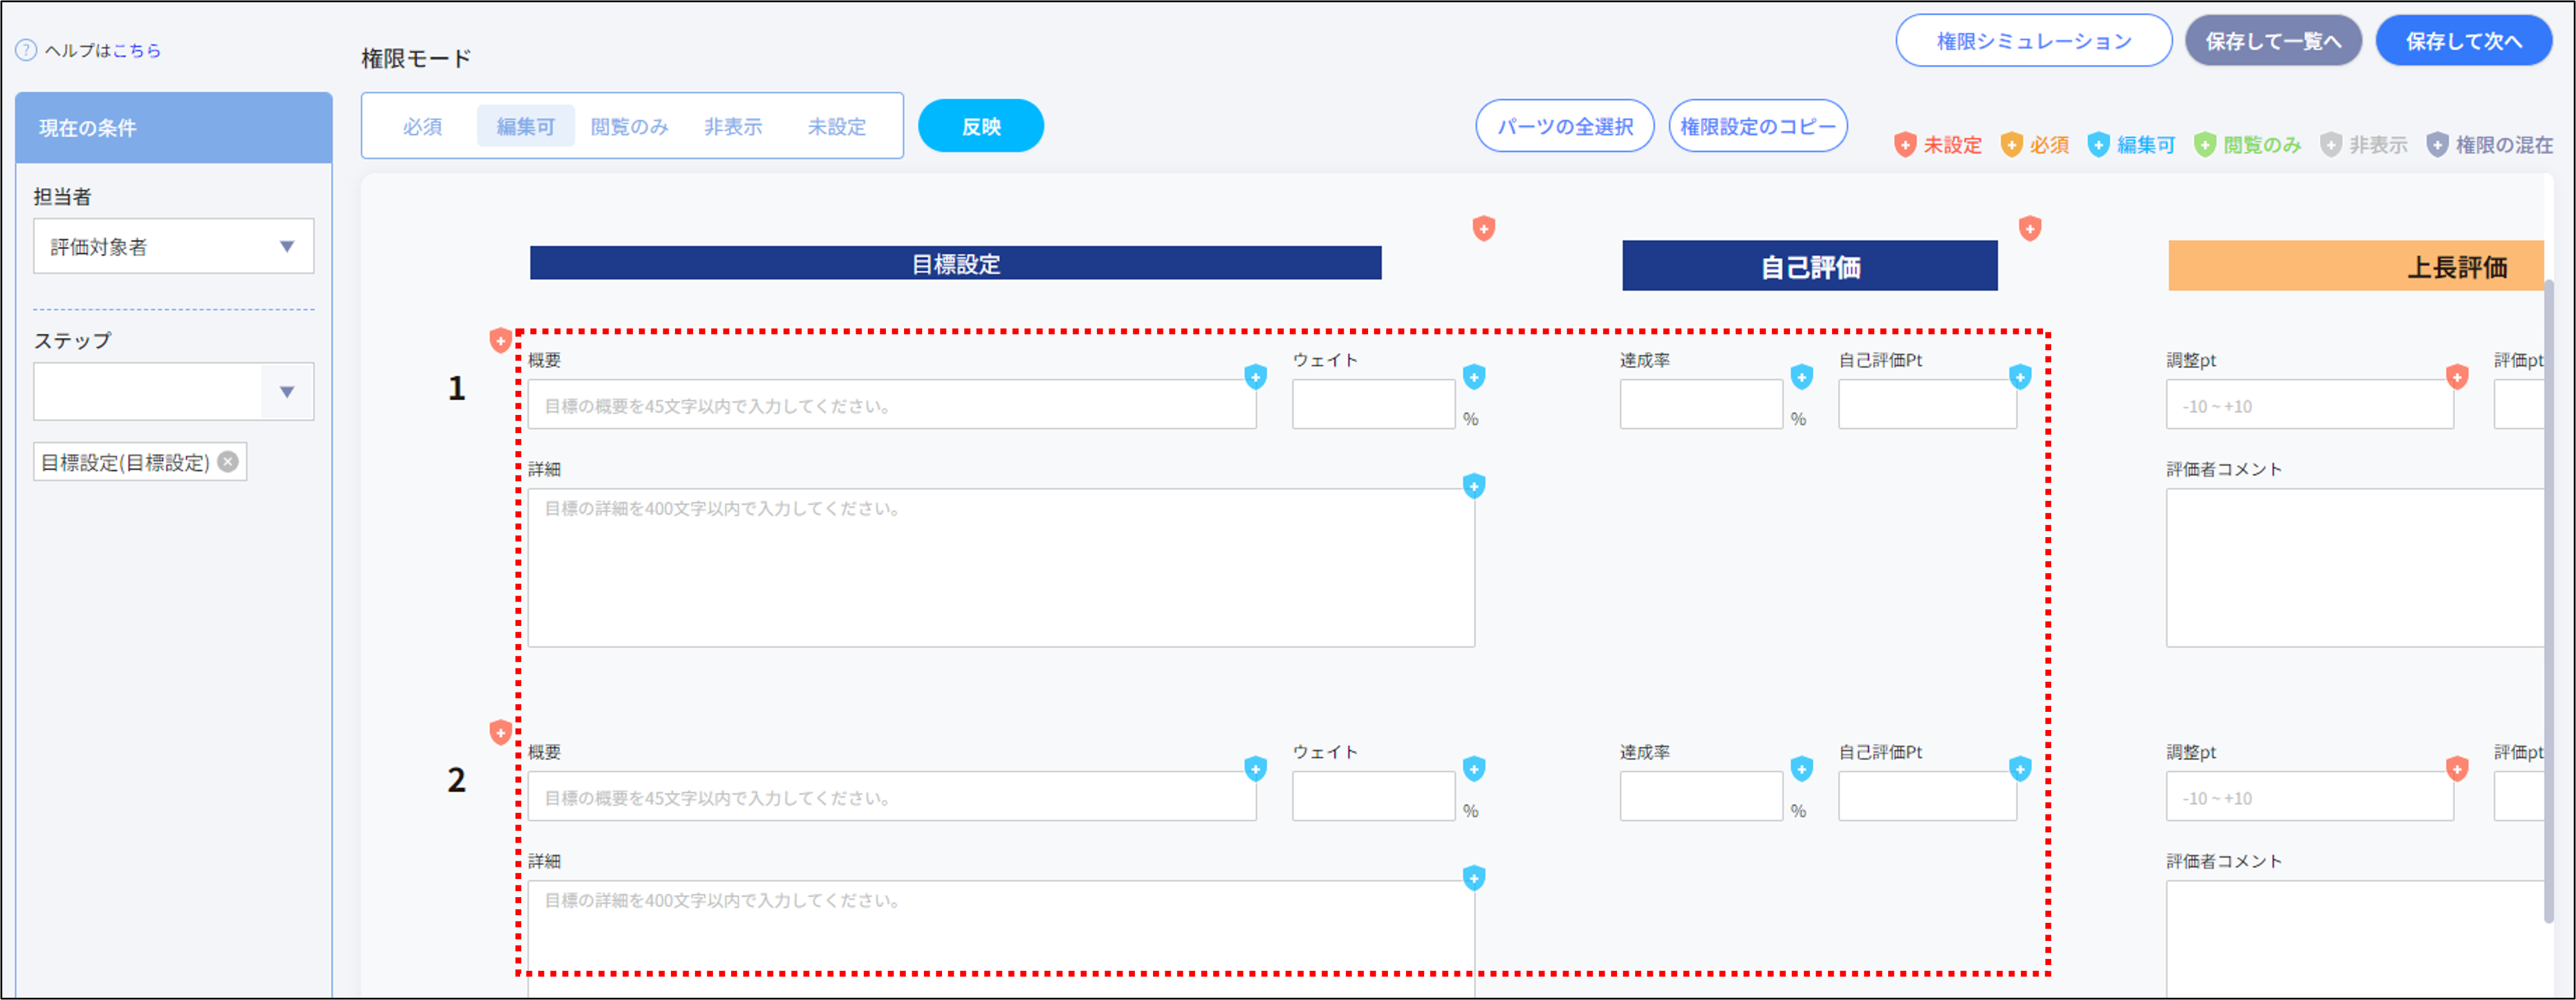This screenshot has width=2576, height=1000.
Task: Remove the 目標設定(目標設定) step tag
Action: [x=228, y=462]
